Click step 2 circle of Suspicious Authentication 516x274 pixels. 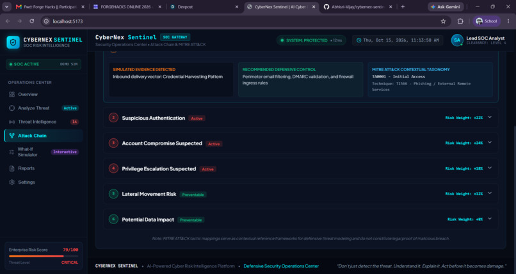(113, 117)
